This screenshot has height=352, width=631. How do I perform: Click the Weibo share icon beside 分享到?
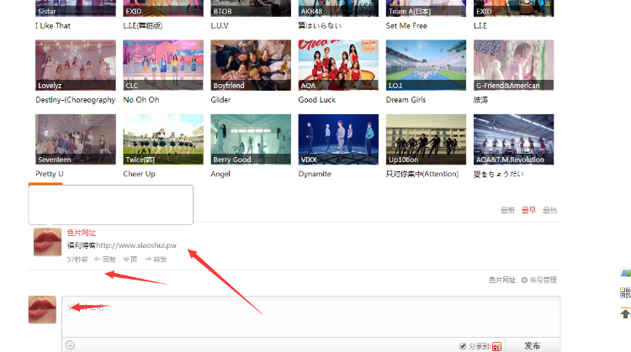click(496, 346)
